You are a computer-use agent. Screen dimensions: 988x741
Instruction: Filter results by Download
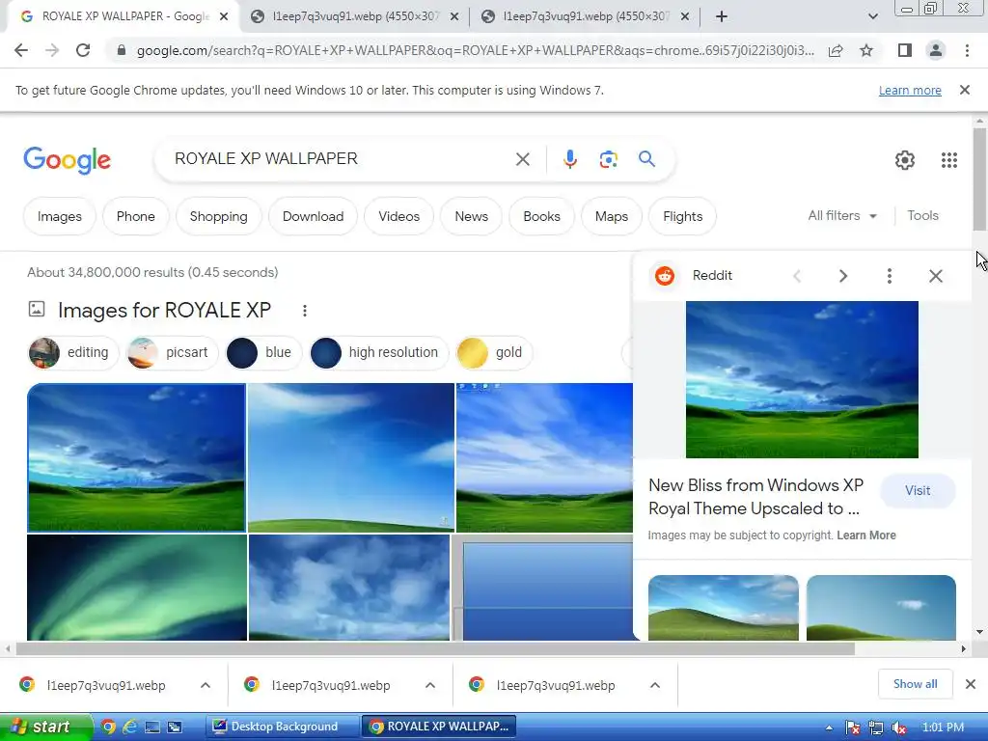click(x=314, y=216)
